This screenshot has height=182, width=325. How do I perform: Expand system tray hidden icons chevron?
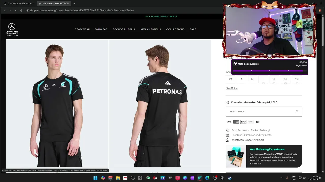(x=282, y=178)
